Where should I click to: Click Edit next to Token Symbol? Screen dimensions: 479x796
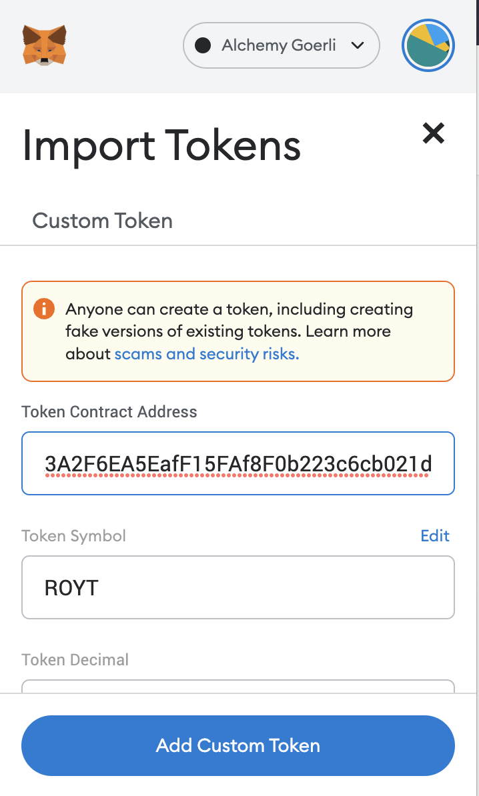[x=434, y=535]
